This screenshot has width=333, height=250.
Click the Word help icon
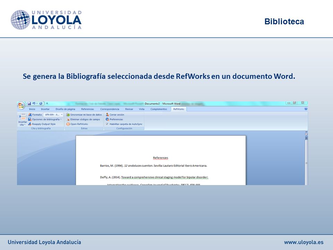tap(306, 109)
